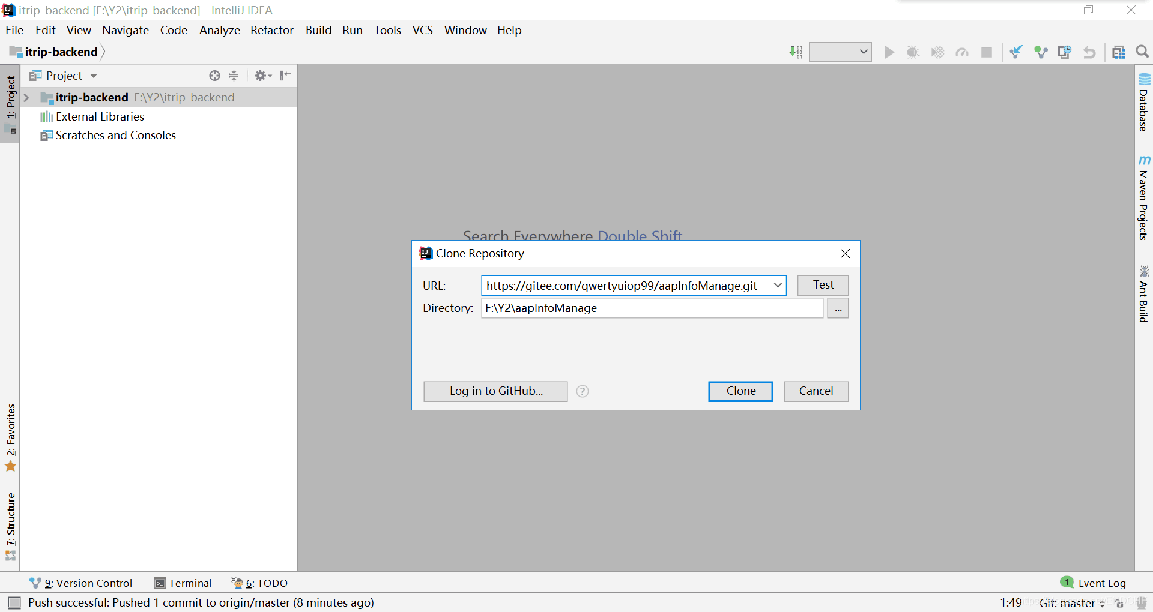Click the Cancel button
This screenshot has height=612, width=1153.
(x=816, y=391)
